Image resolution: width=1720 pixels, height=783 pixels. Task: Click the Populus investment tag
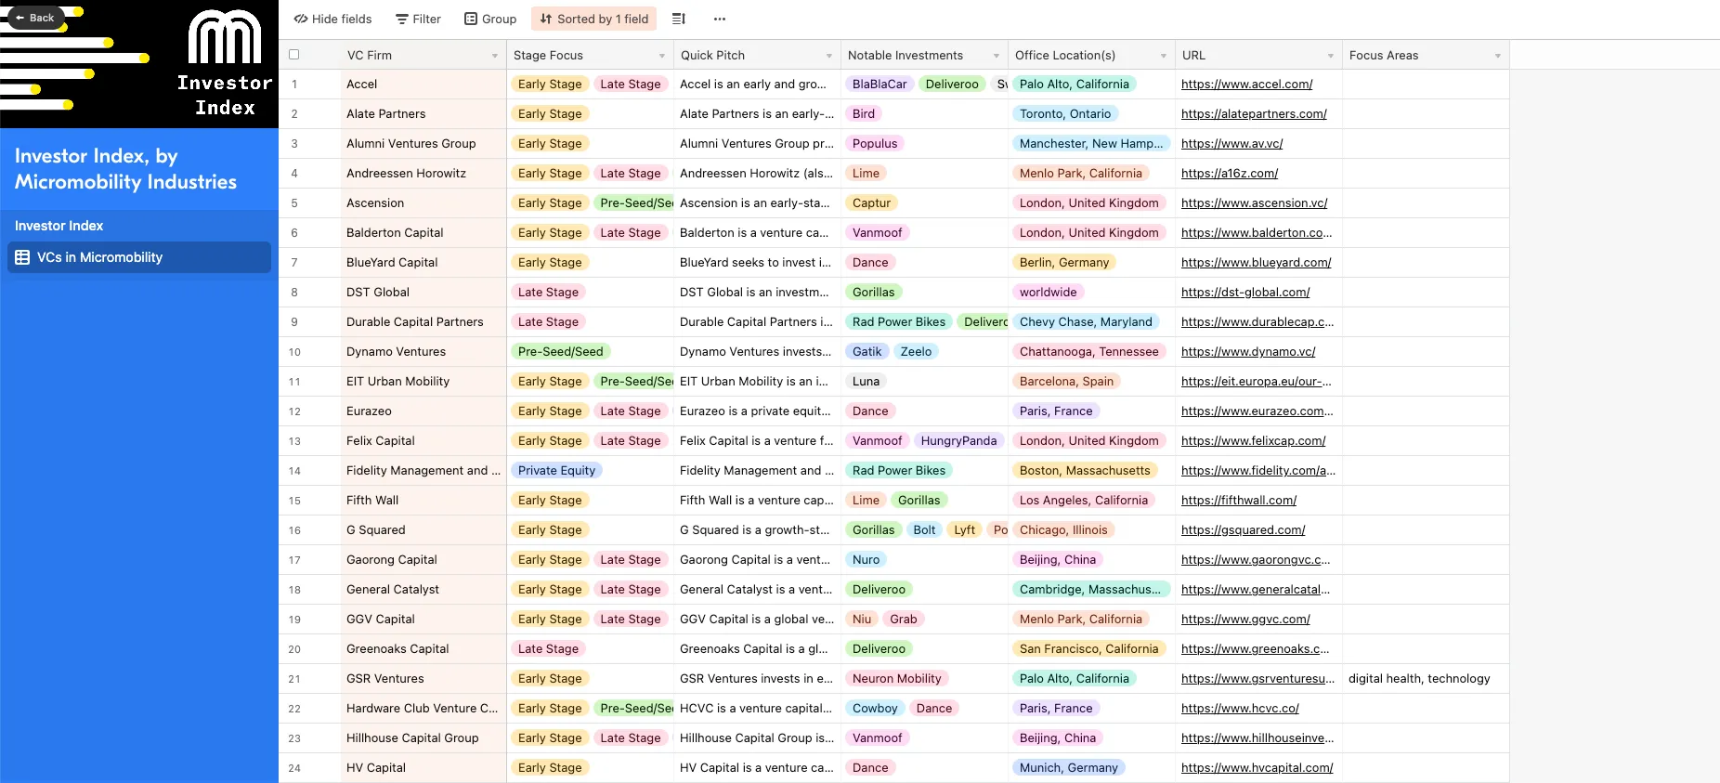[x=875, y=143]
